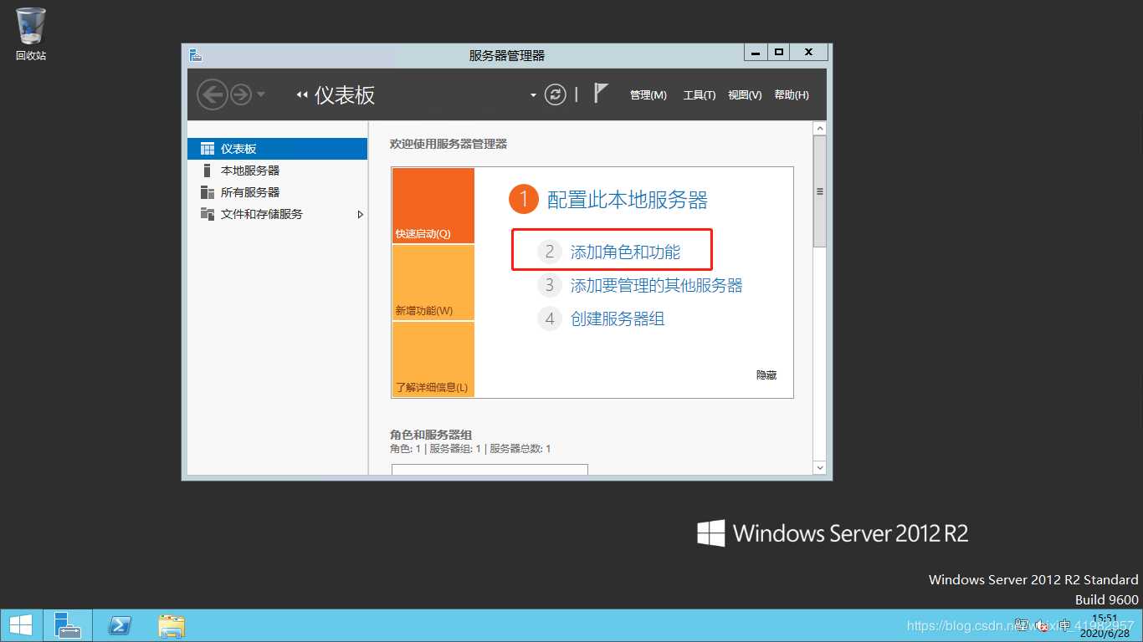
Task: Open the 帮助(H) menu
Action: click(792, 95)
